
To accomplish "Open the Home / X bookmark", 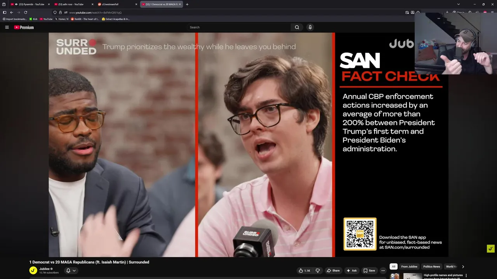I will [62, 19].
